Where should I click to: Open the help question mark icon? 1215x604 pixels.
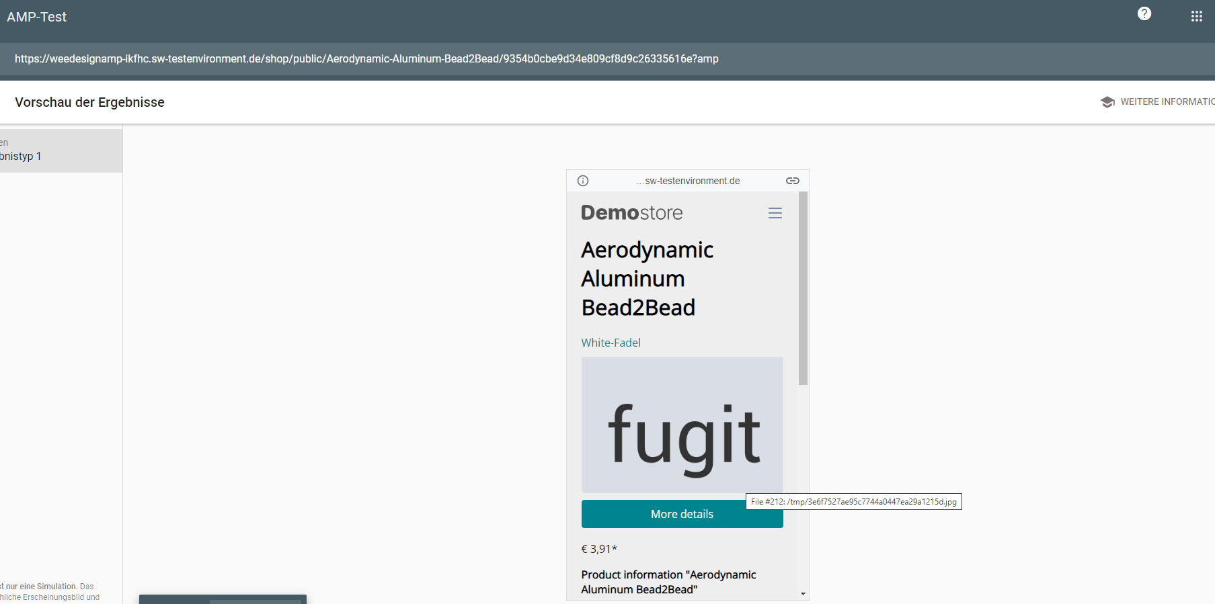pyautogui.click(x=1144, y=13)
